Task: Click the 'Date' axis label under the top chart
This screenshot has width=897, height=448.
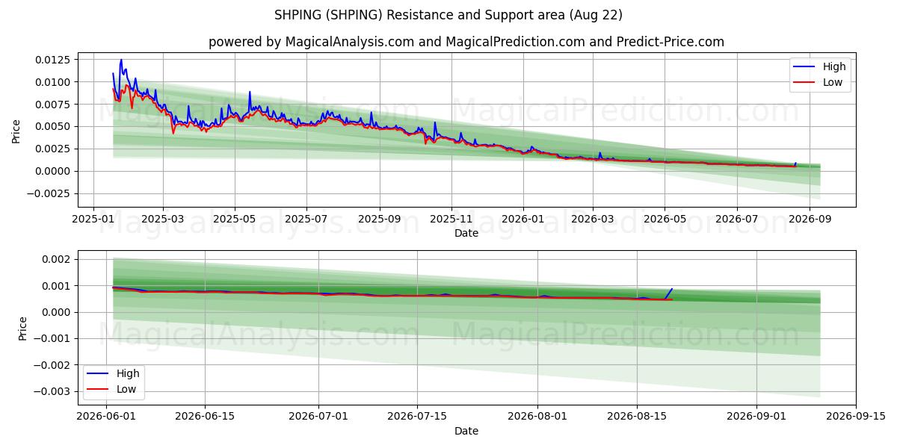Action: pos(466,234)
